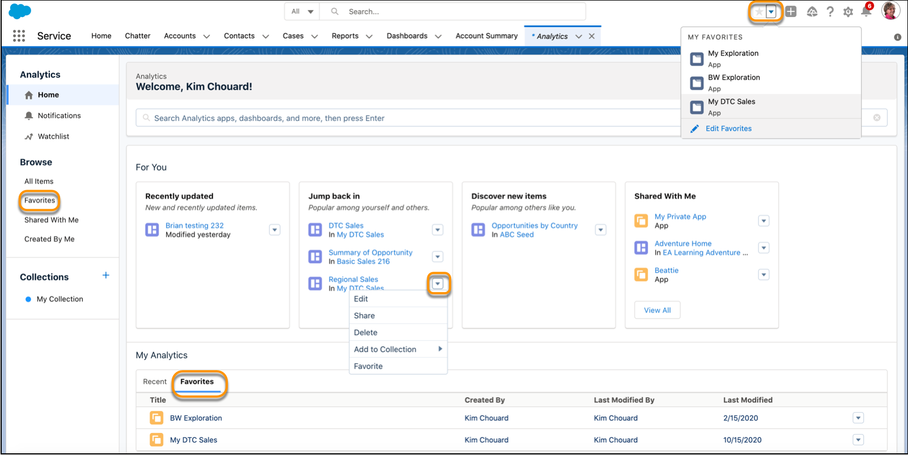Click the info icon below header
Image resolution: width=908 pixels, height=455 pixels.
coord(897,37)
